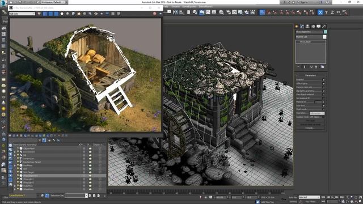Click the Exclude button in Parameters

(310, 128)
